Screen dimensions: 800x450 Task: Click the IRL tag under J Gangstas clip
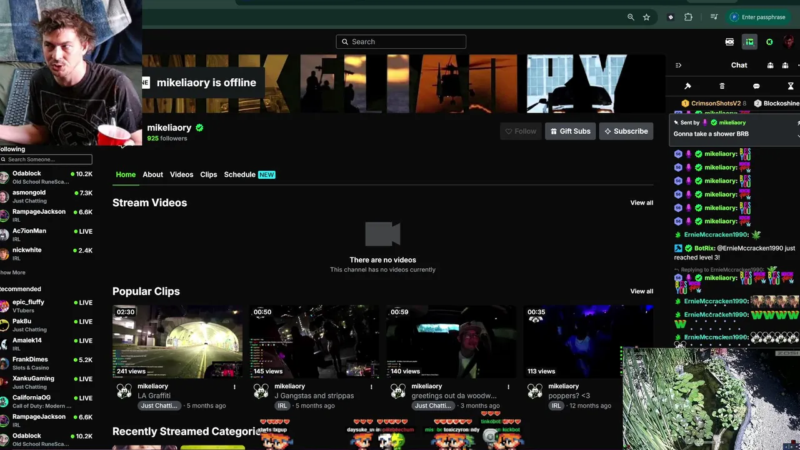click(282, 406)
